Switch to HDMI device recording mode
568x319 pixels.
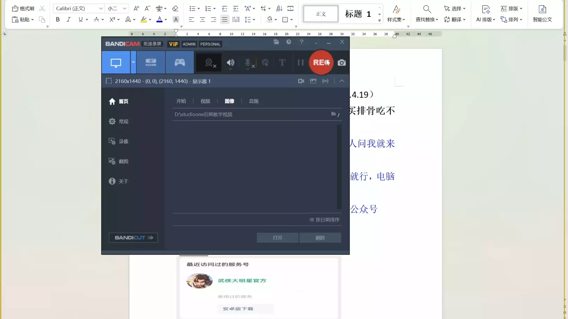coord(151,62)
